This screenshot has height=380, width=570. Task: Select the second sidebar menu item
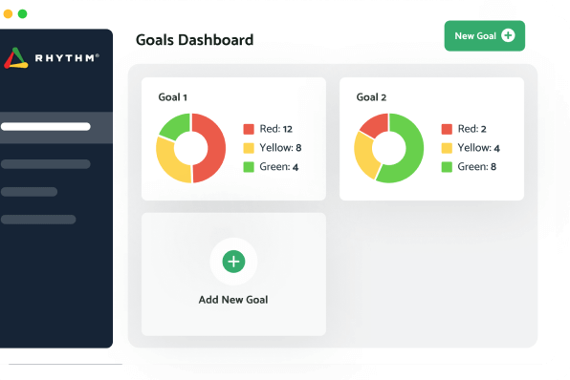click(x=46, y=164)
